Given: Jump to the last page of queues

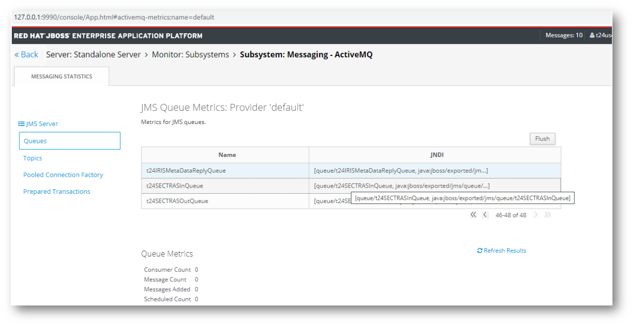Looking at the screenshot, I should tap(548, 215).
